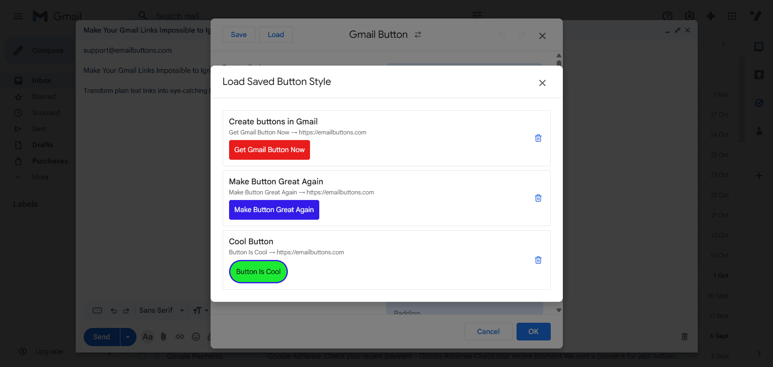Click the swap arrows beside Gmail Button title
The image size is (773, 367).
(418, 35)
